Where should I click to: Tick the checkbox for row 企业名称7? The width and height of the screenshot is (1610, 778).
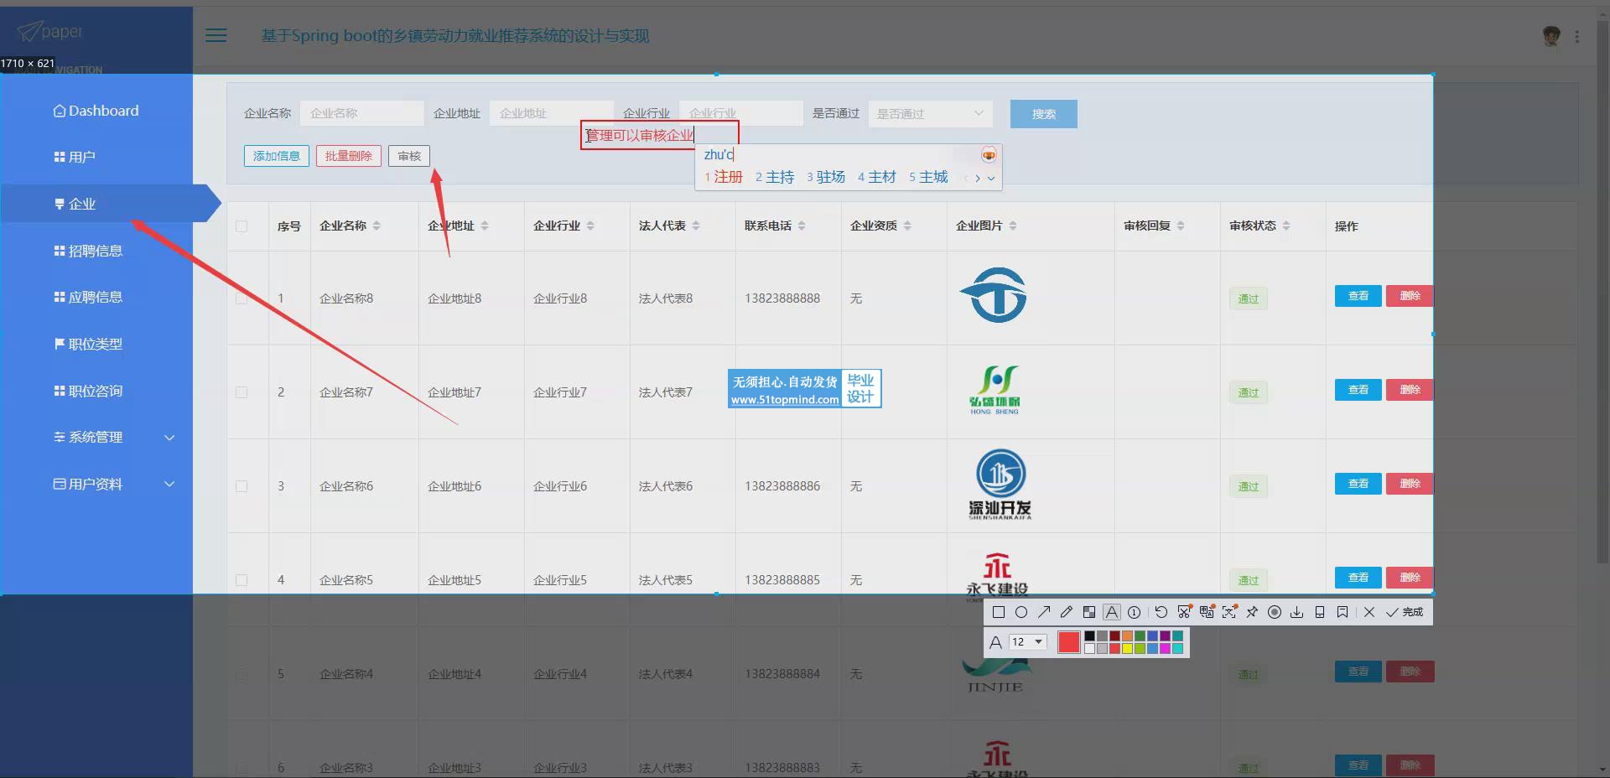241,392
